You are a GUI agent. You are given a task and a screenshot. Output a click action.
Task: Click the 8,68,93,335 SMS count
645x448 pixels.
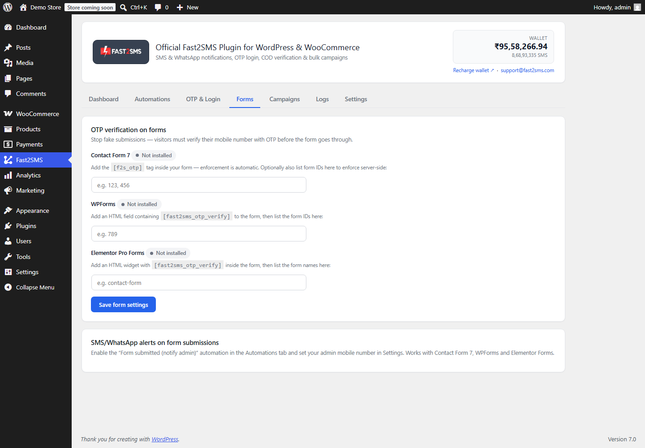(529, 55)
